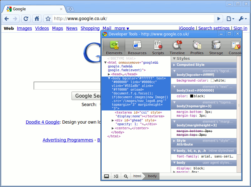Switch to the Resources panel
The image size is (251, 187).
pyautogui.click(x=137, y=47)
